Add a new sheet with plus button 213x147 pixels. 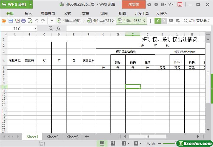coord(87,137)
